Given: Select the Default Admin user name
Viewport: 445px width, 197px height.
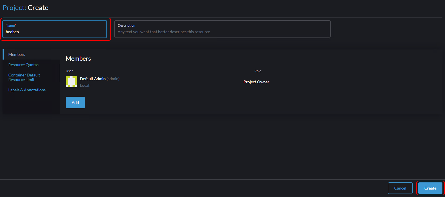Looking at the screenshot, I should point(93,79).
